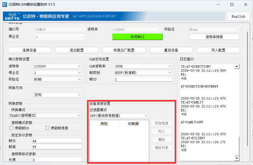Click log line AT+CANLT=OFF
253x165 pixels.
tap(192, 122)
